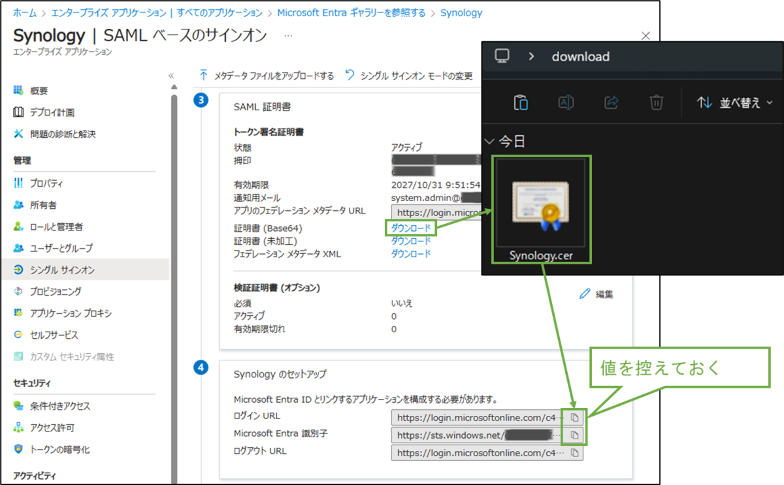784x485 pixels.
Task: Expand the breadcrumb chevron before download
Action: (531, 57)
